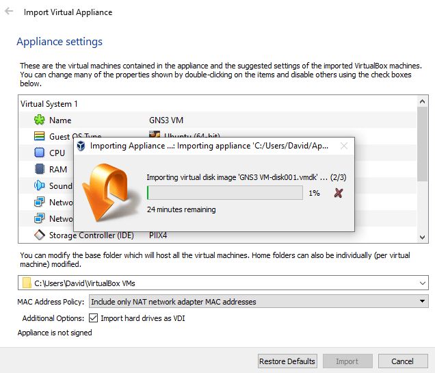Close the Importing Appliance progress dialog
This screenshot has height=373, width=435.
tap(344, 146)
